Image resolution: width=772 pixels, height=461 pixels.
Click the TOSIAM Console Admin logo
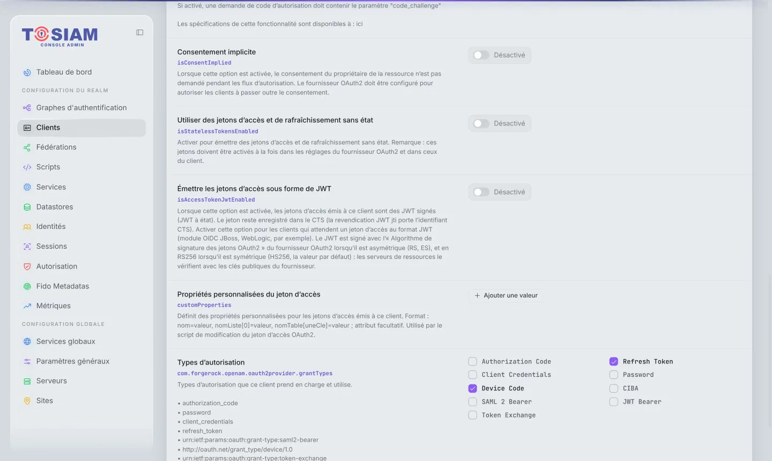pos(60,36)
